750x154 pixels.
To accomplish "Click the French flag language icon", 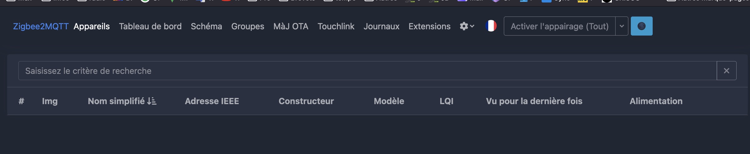I will point(491,26).
